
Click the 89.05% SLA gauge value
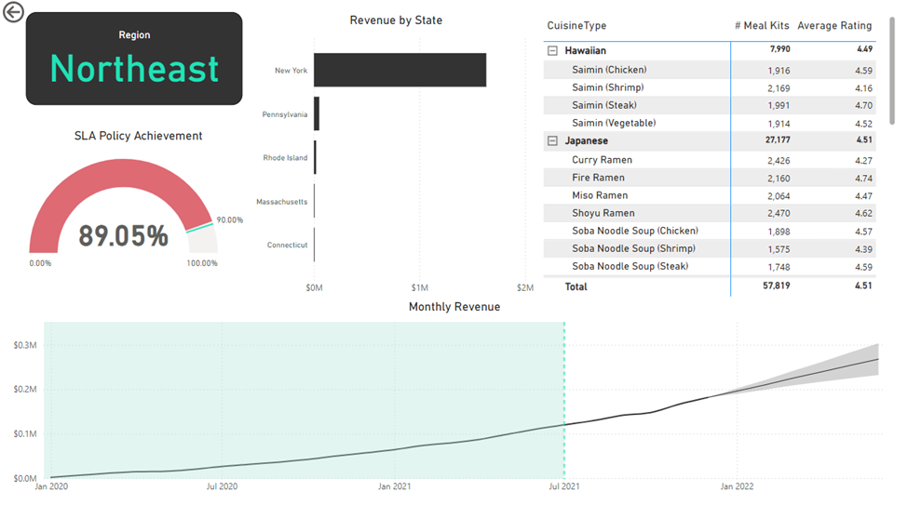point(123,236)
